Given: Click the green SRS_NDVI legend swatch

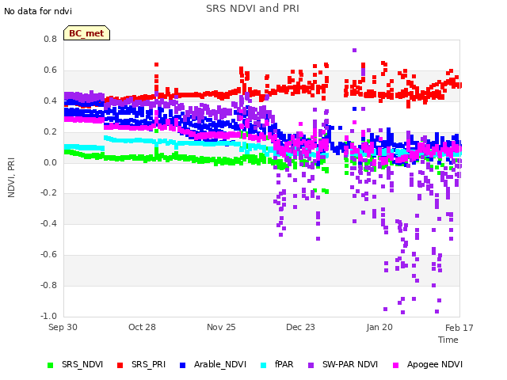Looking at the screenshot, I should (50, 365).
